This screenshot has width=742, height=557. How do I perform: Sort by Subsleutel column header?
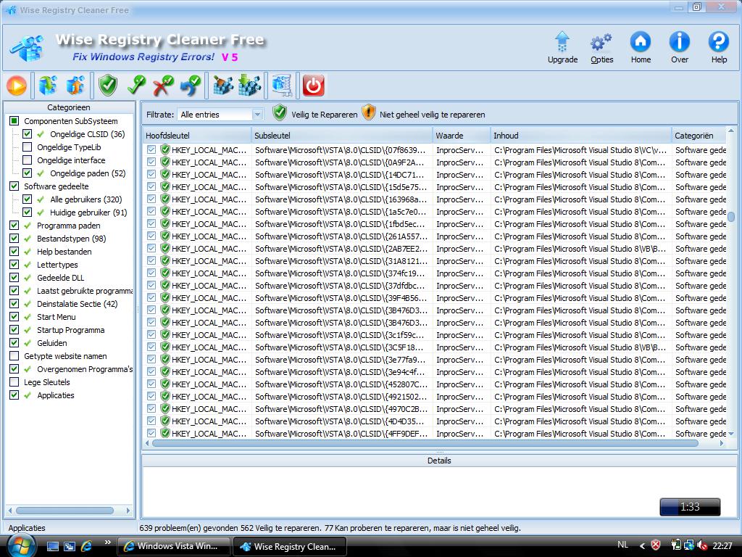342,136
